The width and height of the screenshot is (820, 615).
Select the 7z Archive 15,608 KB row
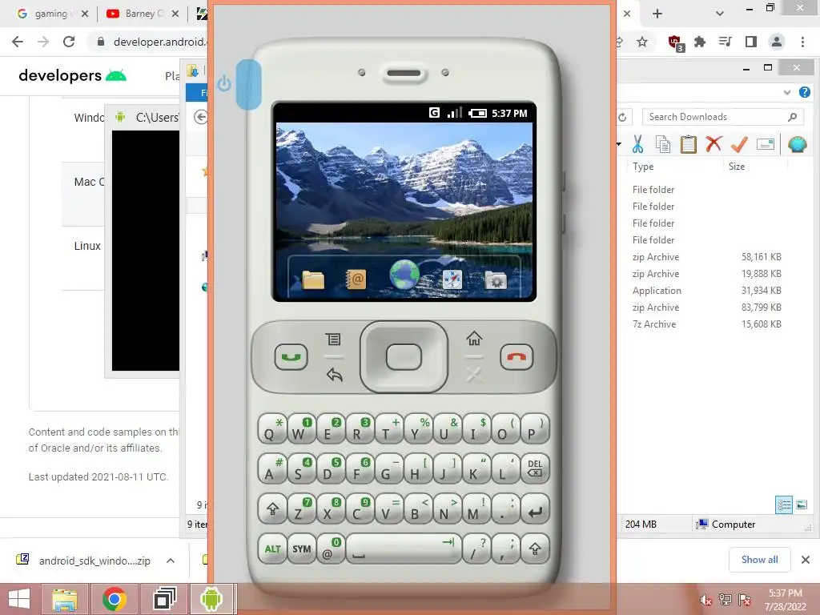[706, 324]
